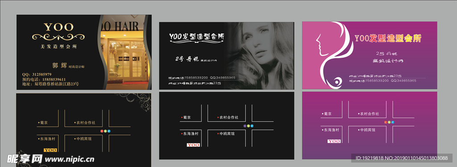Click the gold 美发造型会所 subtitle

click(58, 46)
